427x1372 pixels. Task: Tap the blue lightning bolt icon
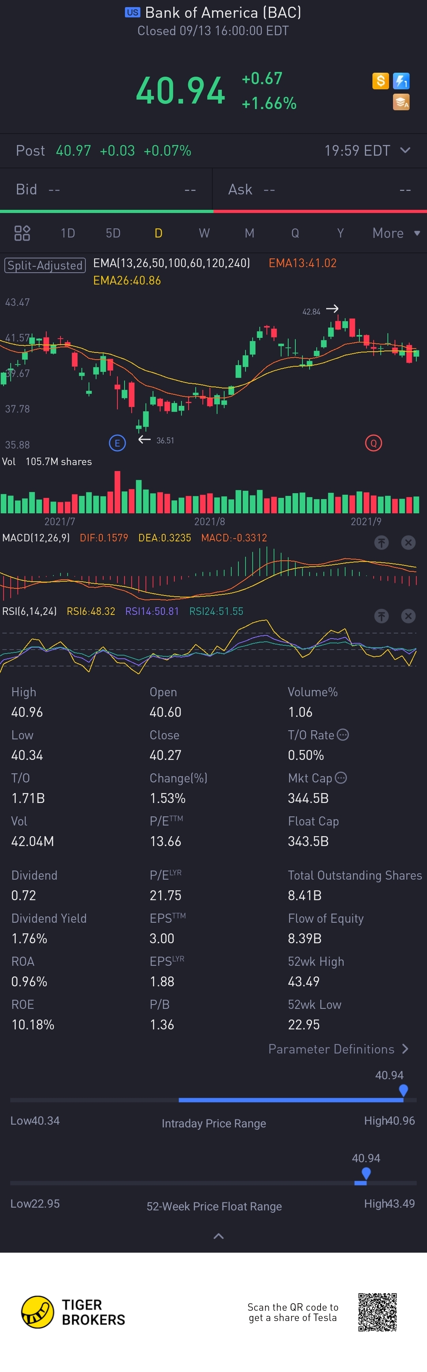401,81
